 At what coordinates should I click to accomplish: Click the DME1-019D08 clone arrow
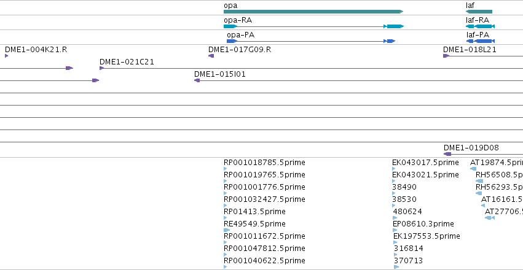coord(447,154)
